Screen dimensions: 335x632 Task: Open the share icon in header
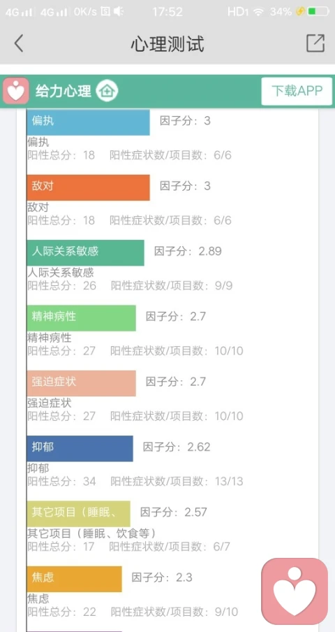coord(315,43)
